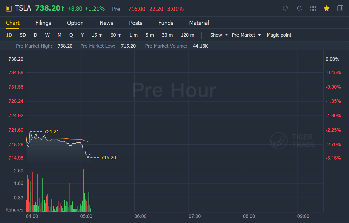Click the Kshares volume axis label
349x223 pixels.
(14, 210)
